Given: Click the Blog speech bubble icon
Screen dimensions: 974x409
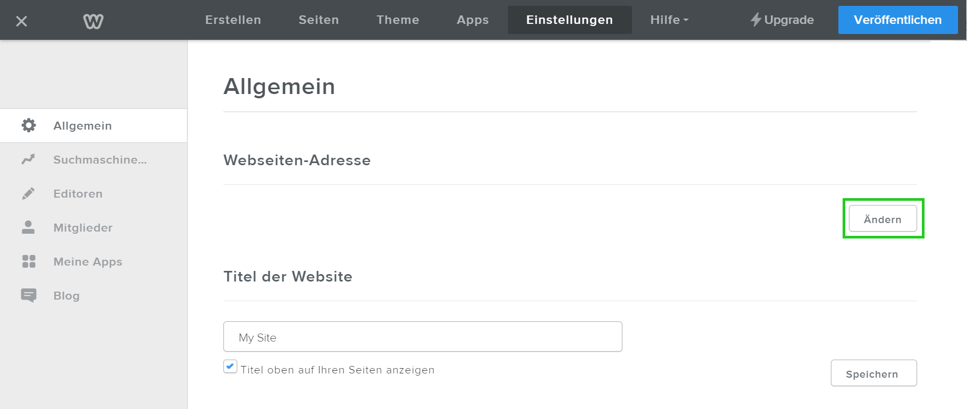Looking at the screenshot, I should tap(29, 295).
